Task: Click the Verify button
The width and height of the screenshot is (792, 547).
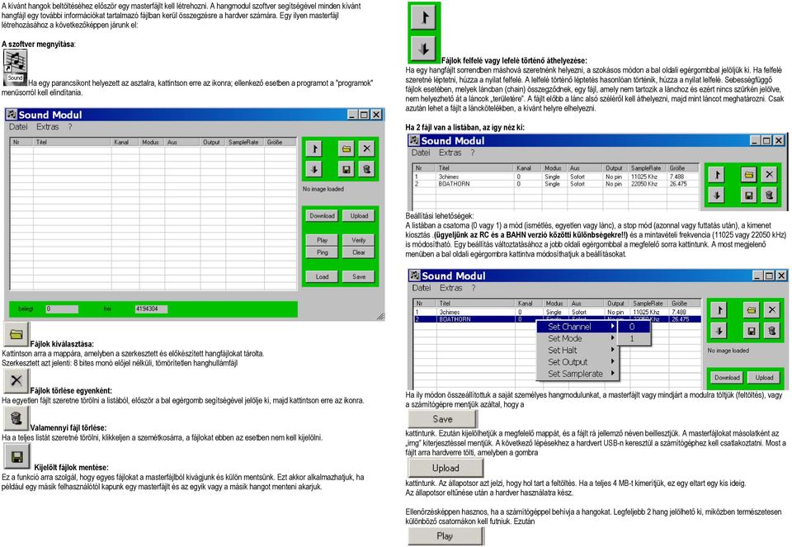Action: point(359,240)
